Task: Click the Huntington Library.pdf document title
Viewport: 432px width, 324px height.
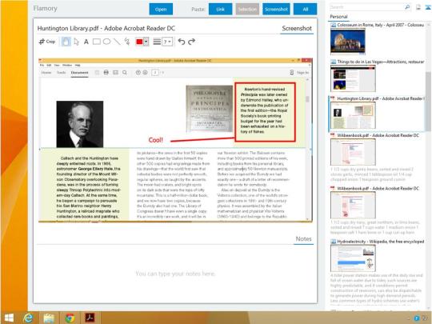Action: tap(106, 28)
